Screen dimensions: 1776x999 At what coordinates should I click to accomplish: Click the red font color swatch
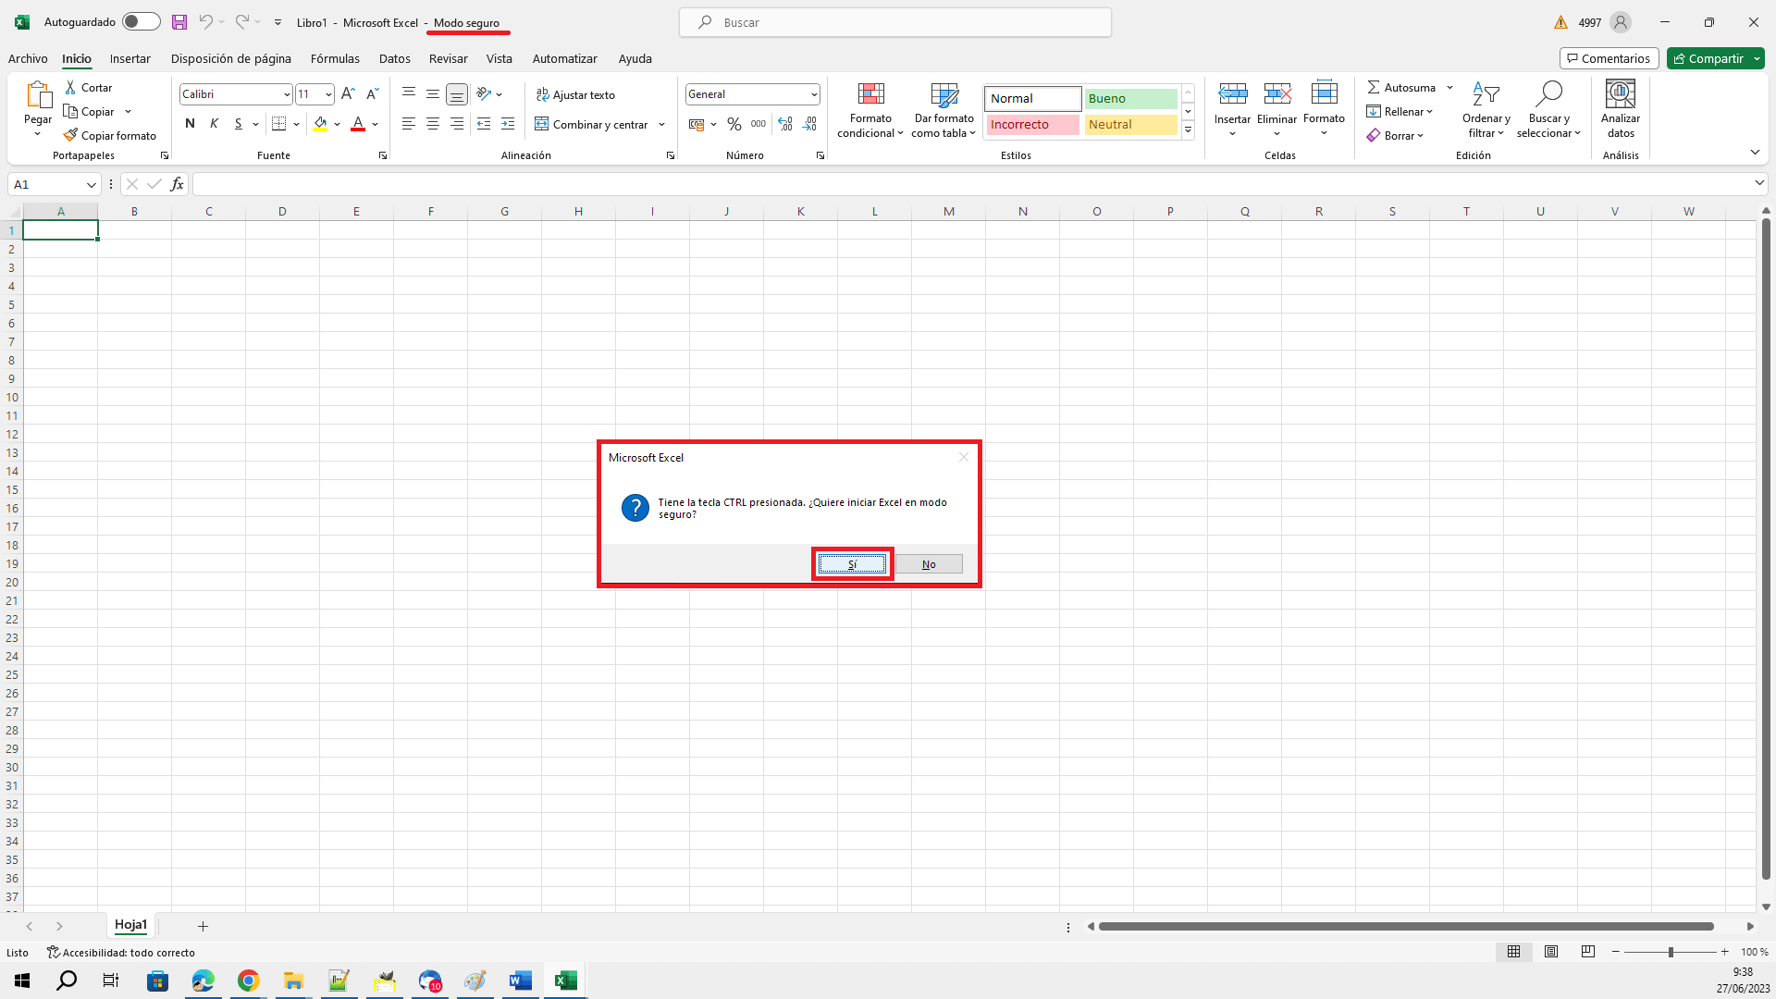click(358, 123)
